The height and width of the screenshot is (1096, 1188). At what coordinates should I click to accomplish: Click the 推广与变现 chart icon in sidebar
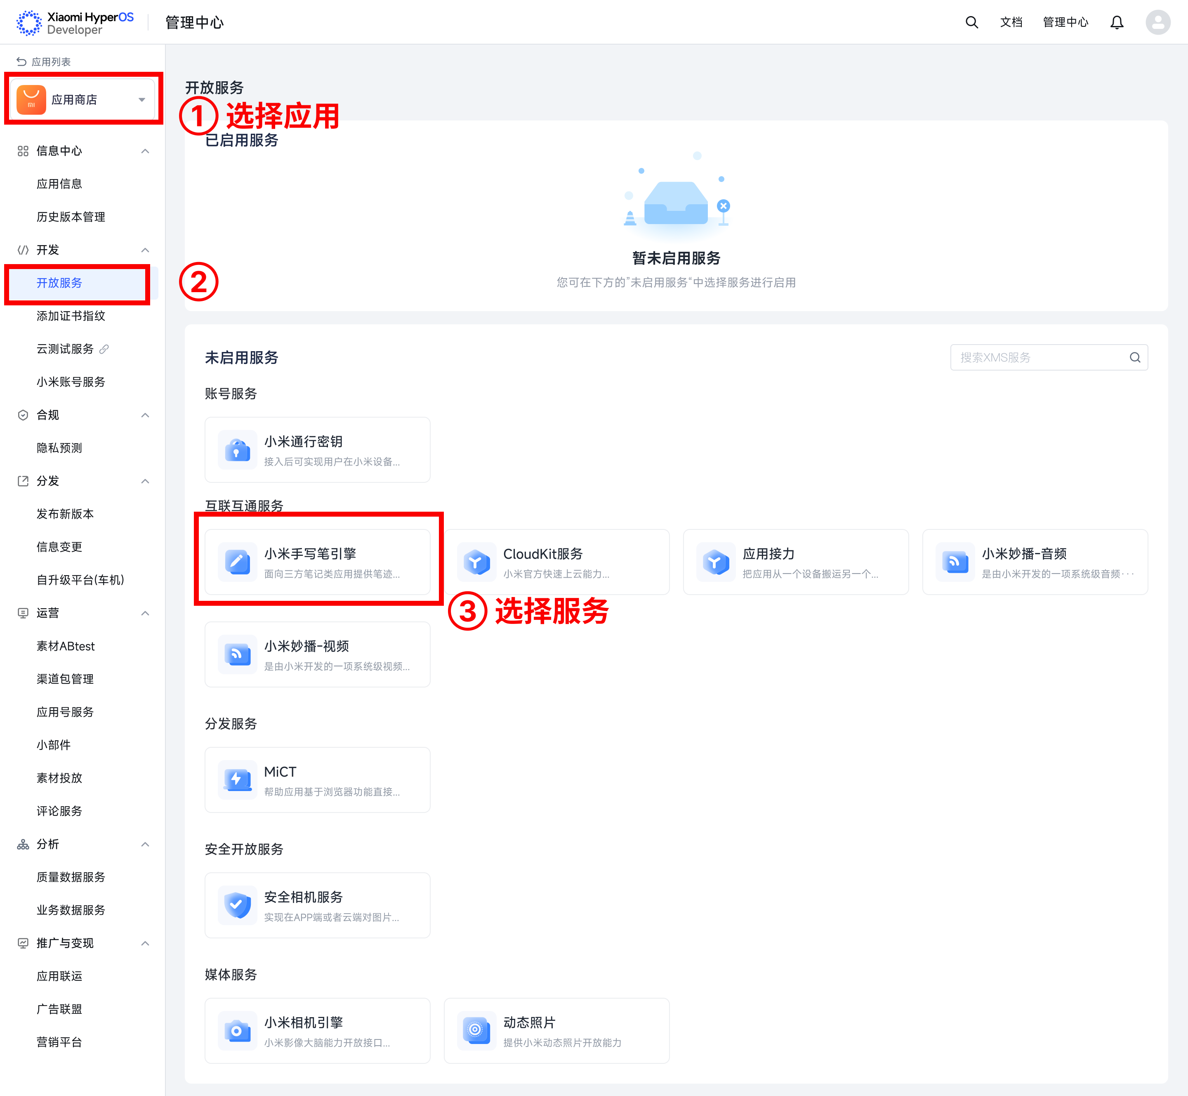[23, 943]
